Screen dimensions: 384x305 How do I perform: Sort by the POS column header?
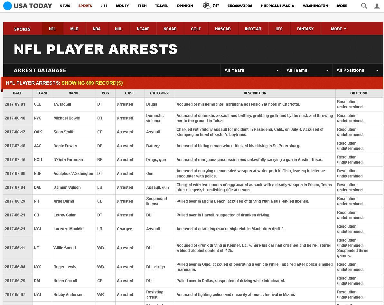(x=105, y=93)
